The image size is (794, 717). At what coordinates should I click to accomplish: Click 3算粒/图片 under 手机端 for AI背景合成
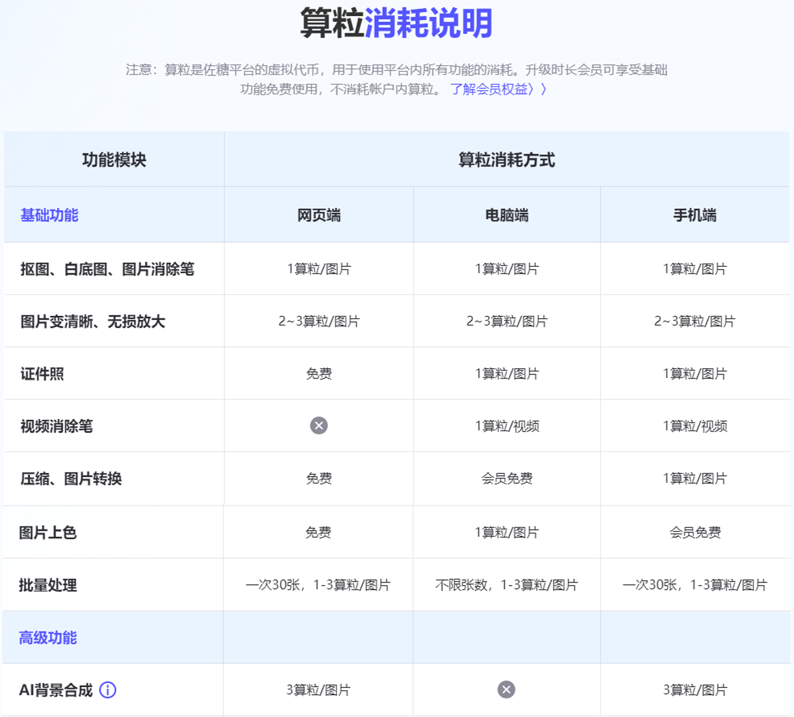695,690
